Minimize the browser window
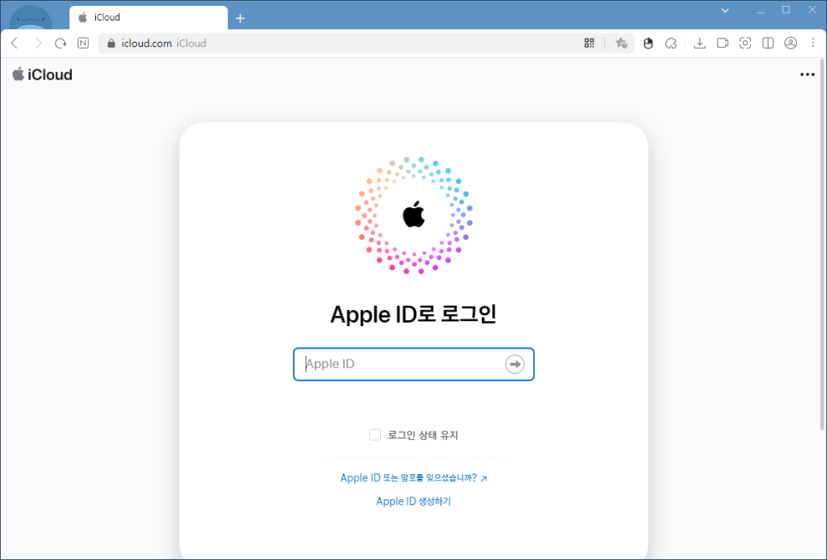Viewport: 827px width, 560px height. [x=760, y=10]
